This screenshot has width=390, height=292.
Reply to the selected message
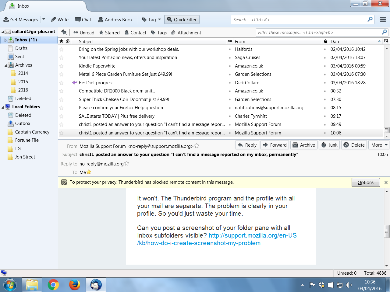point(247,145)
